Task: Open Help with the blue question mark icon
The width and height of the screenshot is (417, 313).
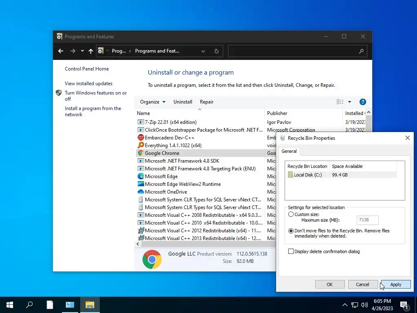Action: click(x=362, y=101)
